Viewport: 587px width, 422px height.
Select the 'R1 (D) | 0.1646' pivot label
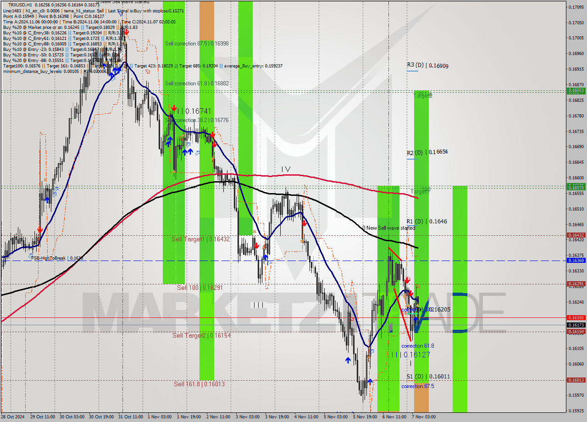pyautogui.click(x=426, y=222)
